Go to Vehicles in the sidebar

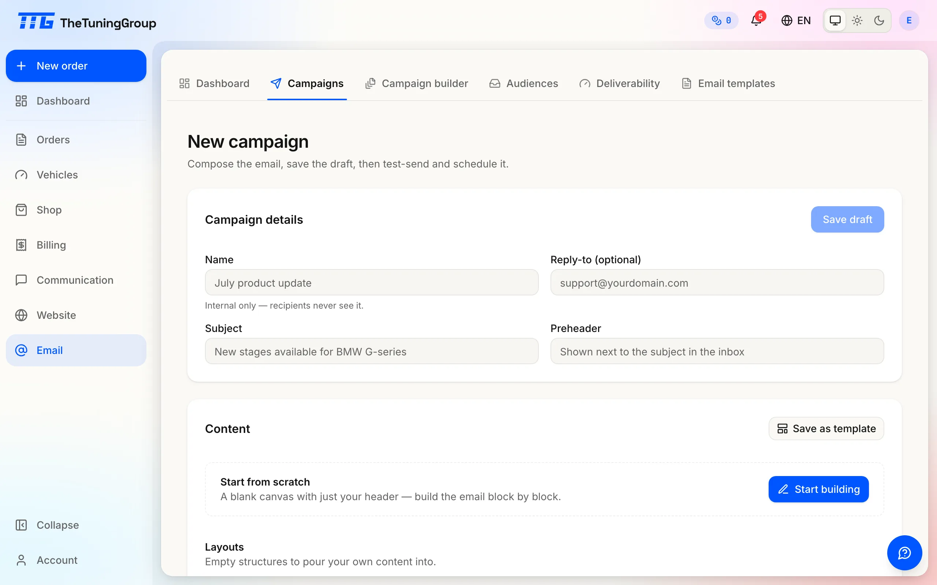pyautogui.click(x=76, y=175)
